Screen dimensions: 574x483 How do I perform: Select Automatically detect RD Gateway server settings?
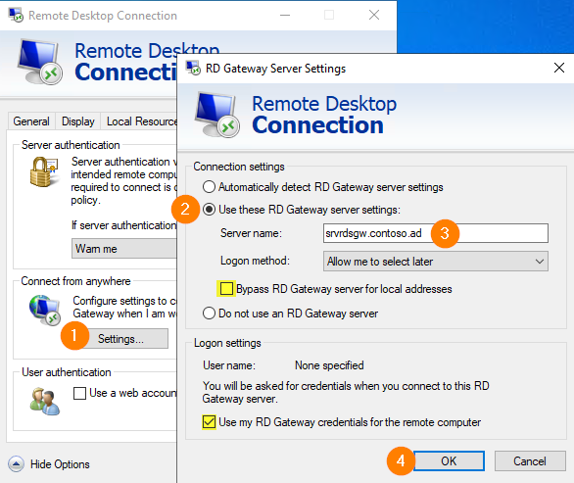pos(209,187)
